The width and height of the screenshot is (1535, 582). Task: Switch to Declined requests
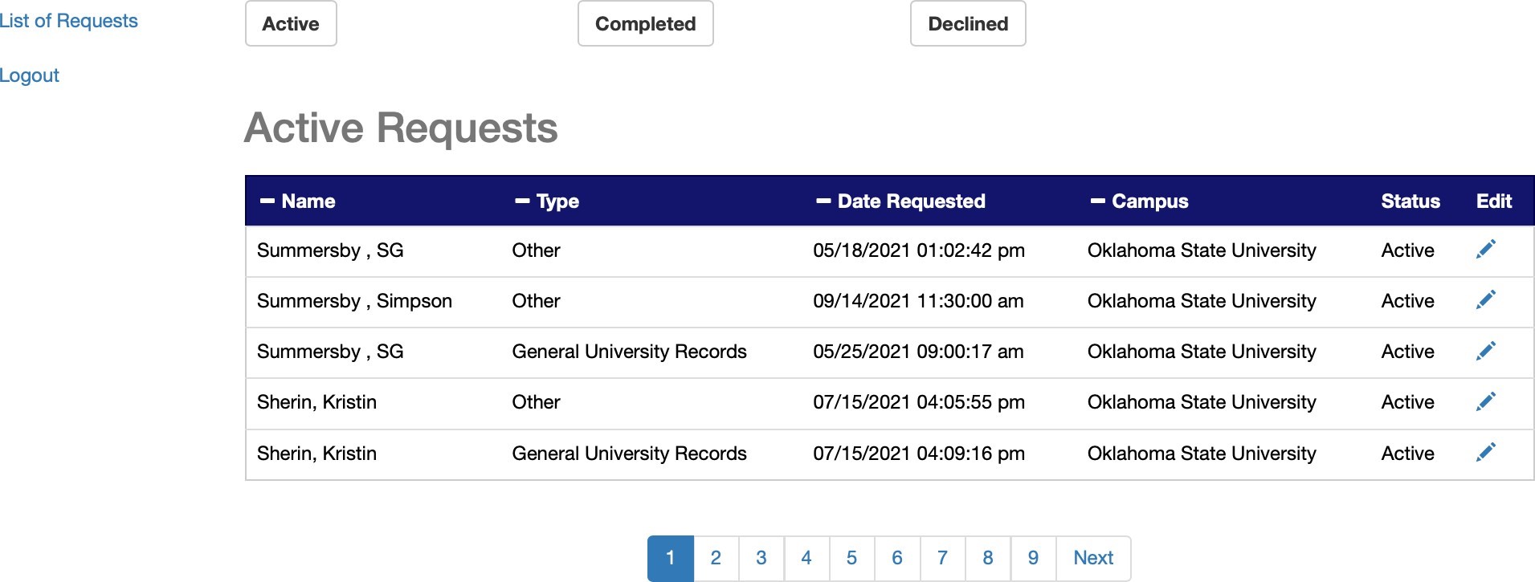(968, 24)
